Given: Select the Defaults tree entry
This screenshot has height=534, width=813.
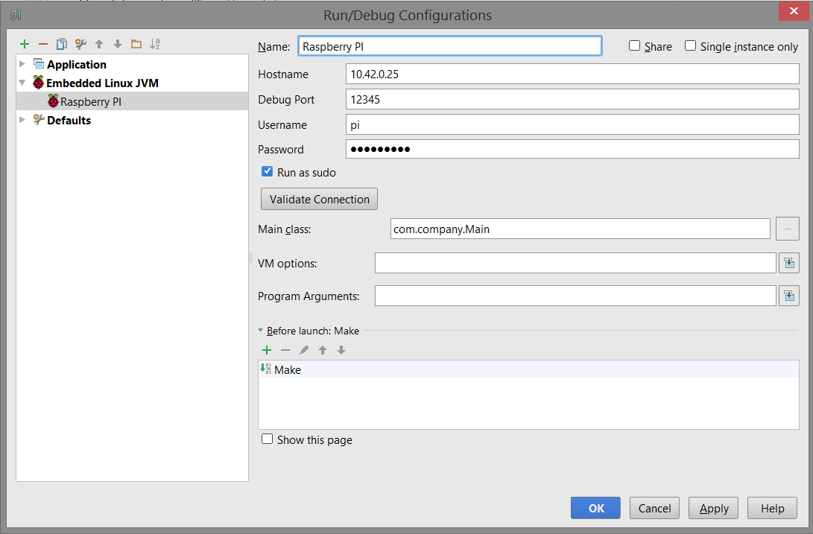Looking at the screenshot, I should [69, 120].
